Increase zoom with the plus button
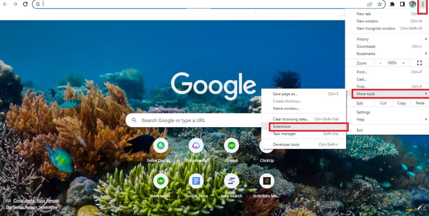The width and height of the screenshot is (429, 216). (403, 63)
